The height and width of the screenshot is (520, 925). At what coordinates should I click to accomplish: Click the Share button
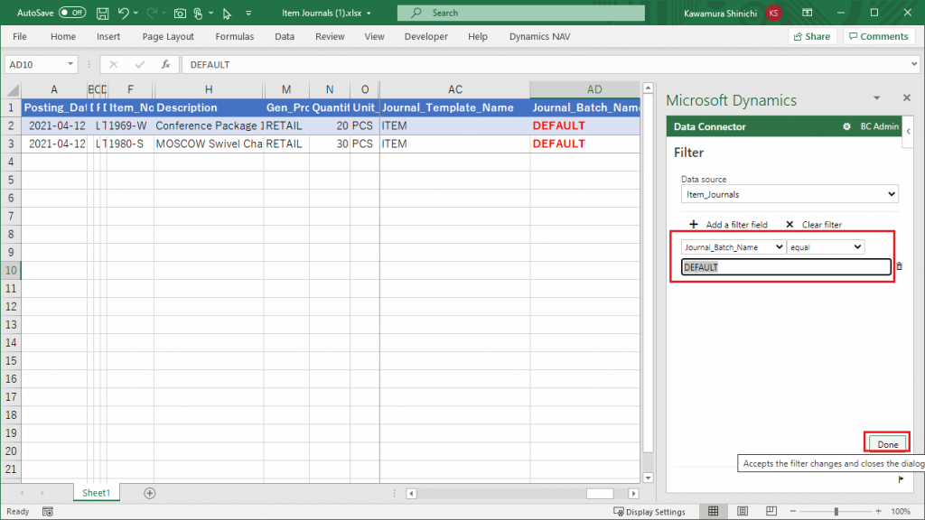[x=812, y=36]
